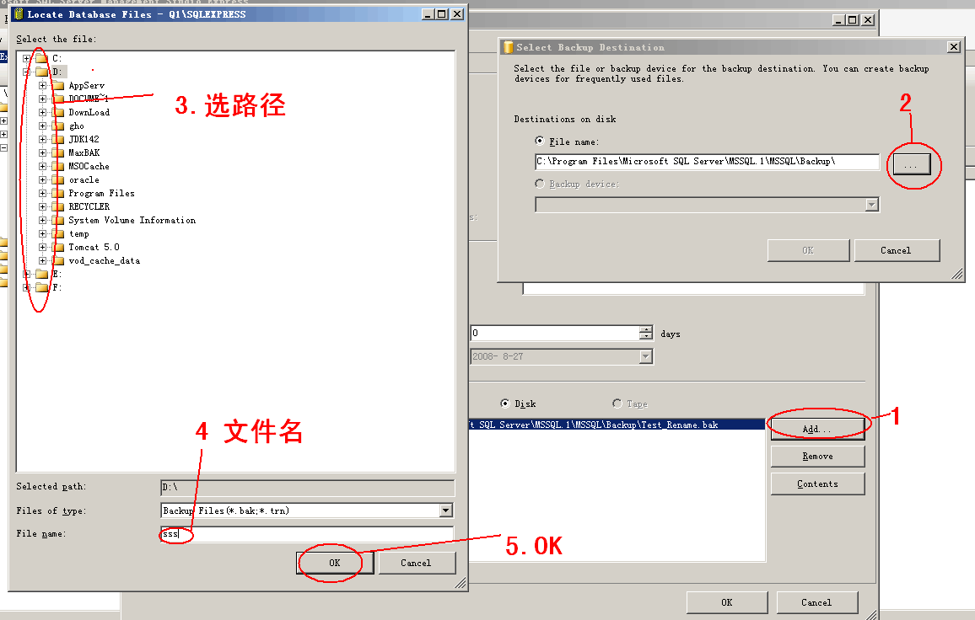Click the MaxBAK folder icon
Viewport: 975px width, 620px height.
[x=58, y=152]
